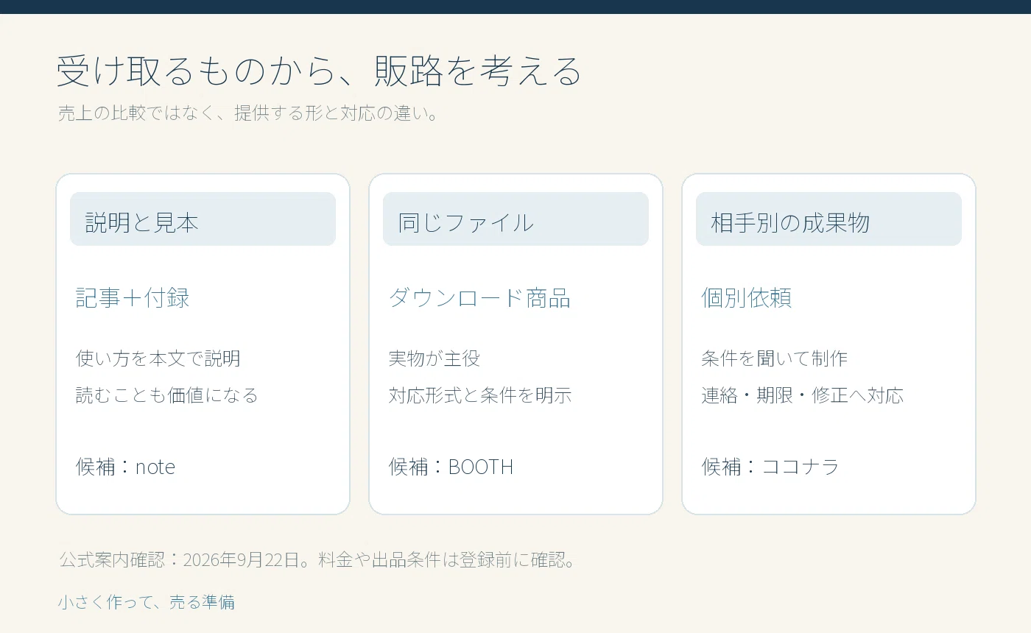Click the text 候補：BOOTH

point(451,467)
